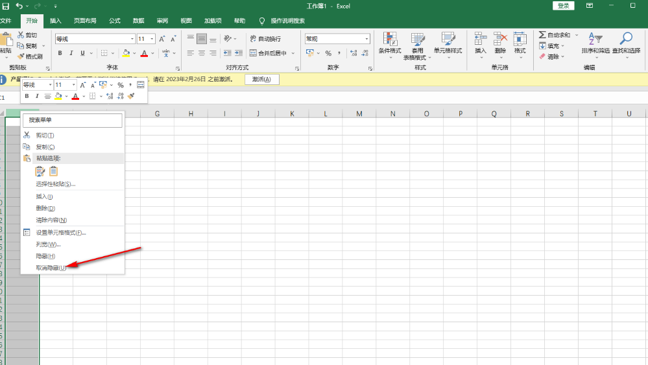Click the 单元格样式 cell styles icon
Viewport: 648px width, 365px height.
pyautogui.click(x=448, y=39)
